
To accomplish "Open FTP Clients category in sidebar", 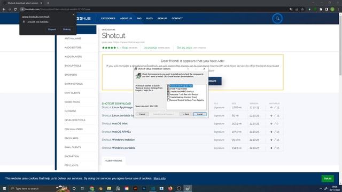I will point(71,165).
